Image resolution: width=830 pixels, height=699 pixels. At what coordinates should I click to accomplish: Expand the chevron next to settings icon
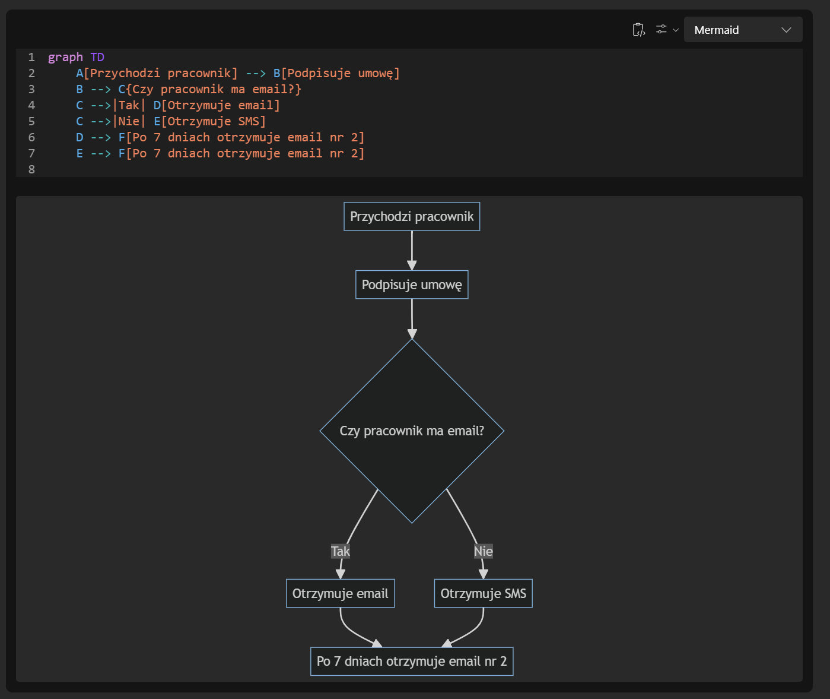pyautogui.click(x=676, y=30)
